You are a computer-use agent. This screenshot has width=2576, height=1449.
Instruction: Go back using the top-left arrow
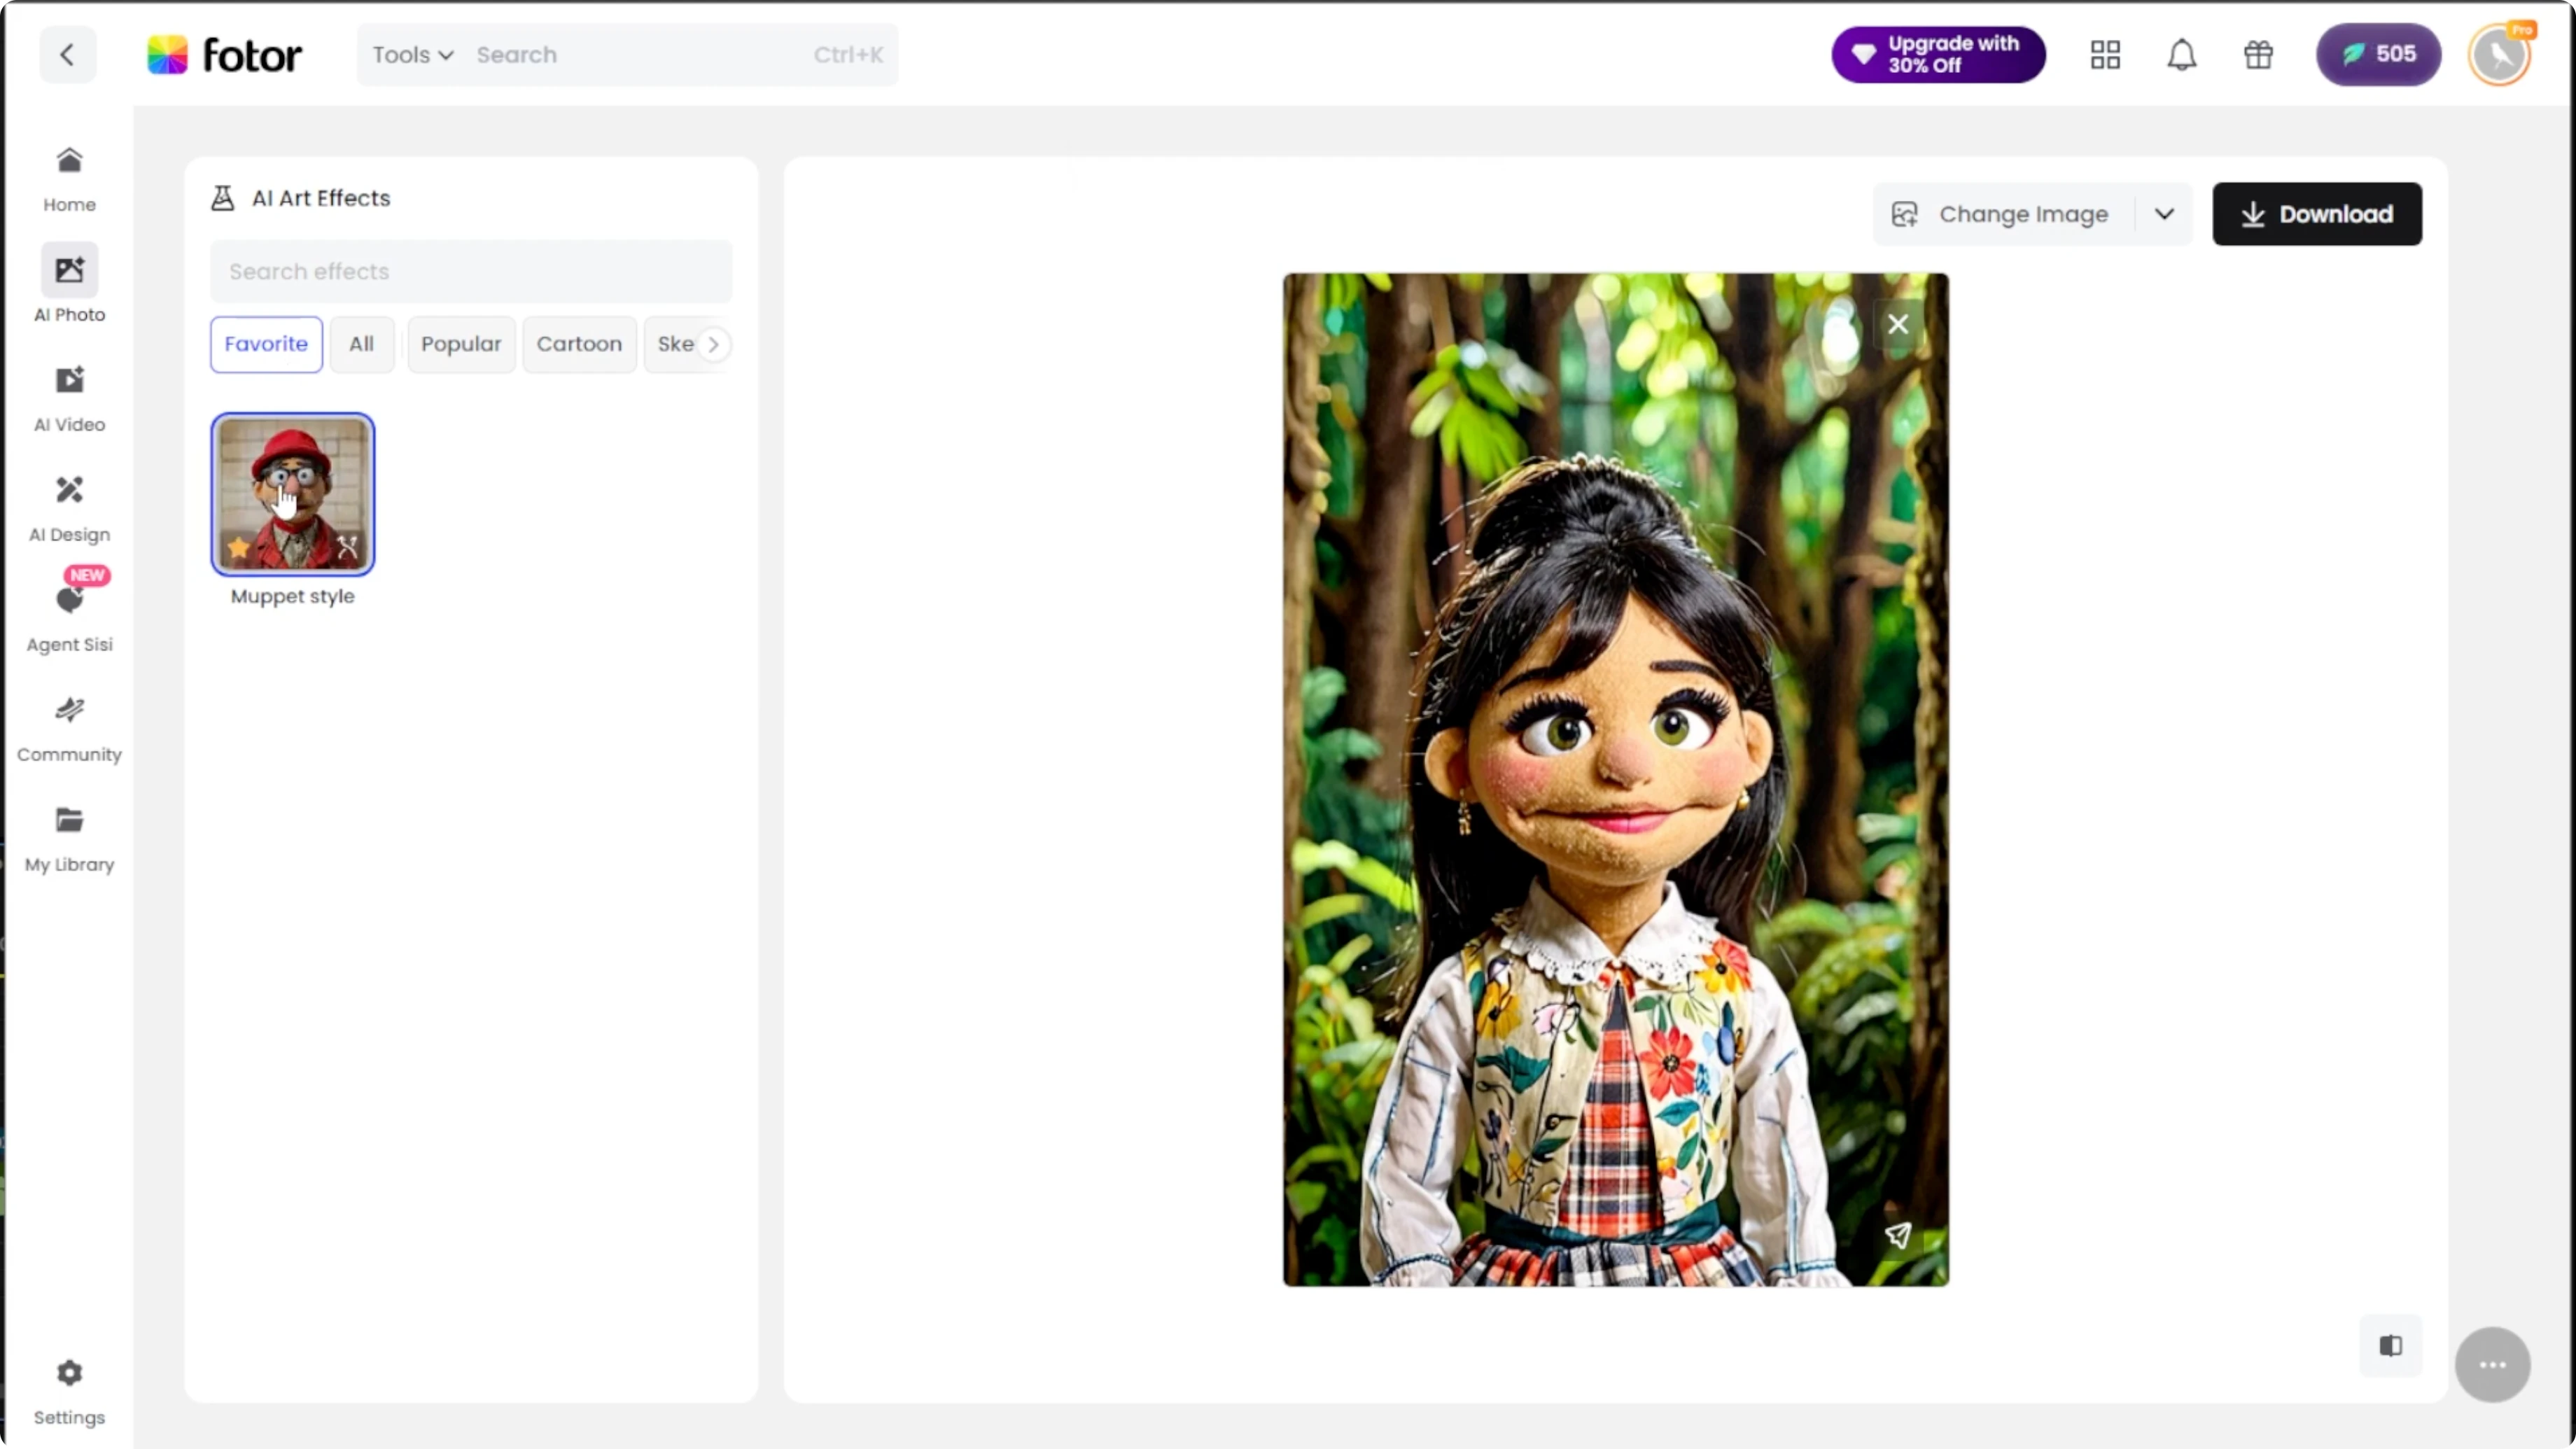pyautogui.click(x=67, y=55)
